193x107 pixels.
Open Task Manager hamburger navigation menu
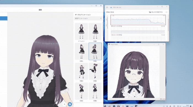[107, 7]
